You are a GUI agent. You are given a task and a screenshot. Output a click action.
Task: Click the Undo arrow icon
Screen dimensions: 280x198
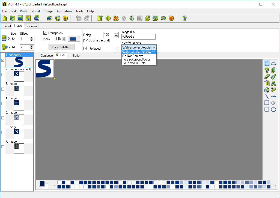pyautogui.click(x=78, y=18)
